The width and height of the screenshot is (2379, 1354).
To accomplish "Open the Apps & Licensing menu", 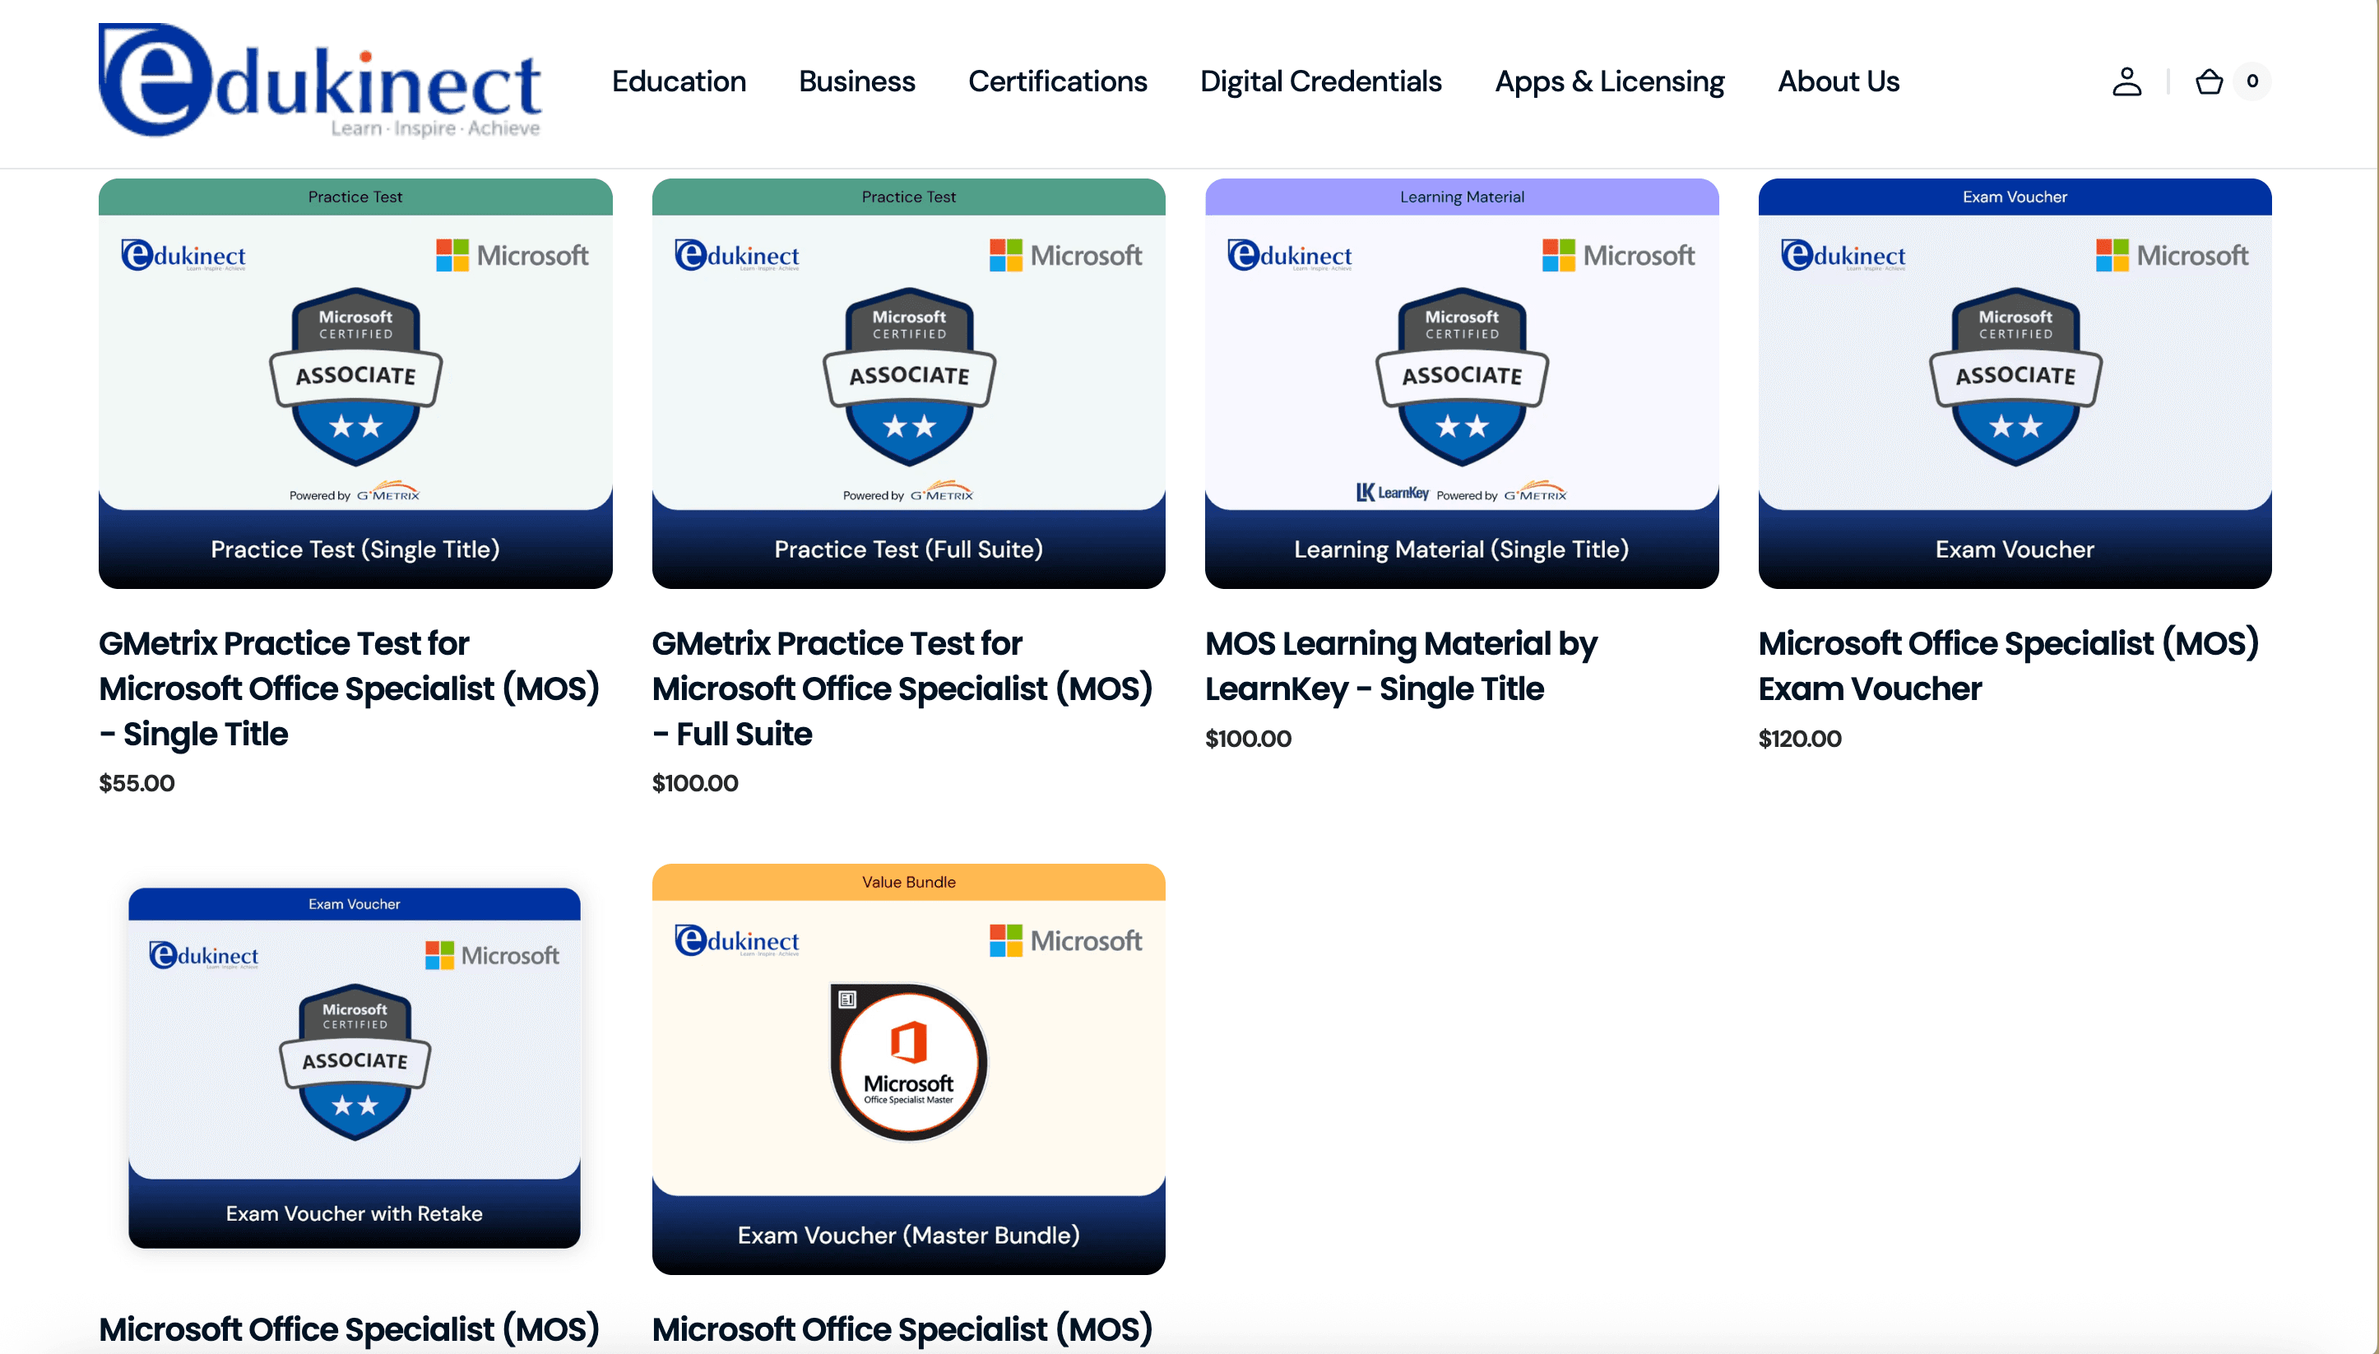I will click(x=1609, y=81).
